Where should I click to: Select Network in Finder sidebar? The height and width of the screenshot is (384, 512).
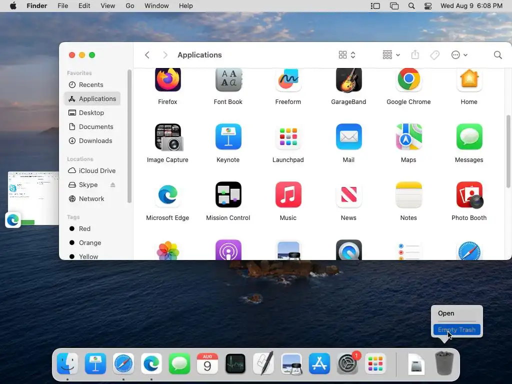92,199
